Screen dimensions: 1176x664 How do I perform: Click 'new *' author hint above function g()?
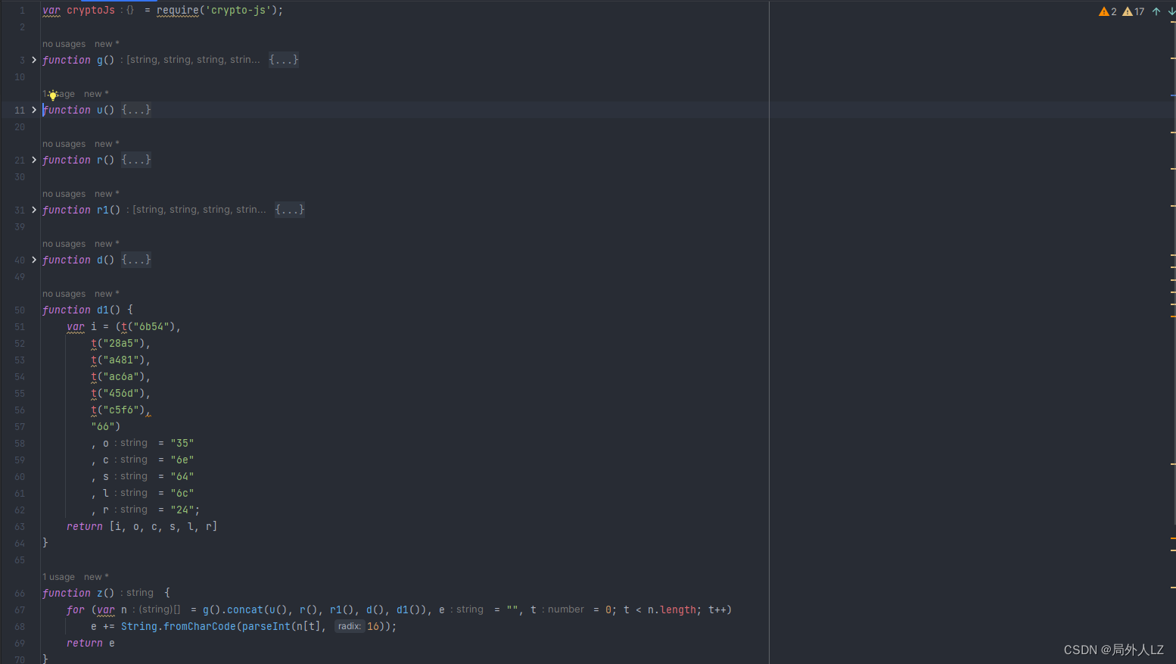tap(107, 44)
